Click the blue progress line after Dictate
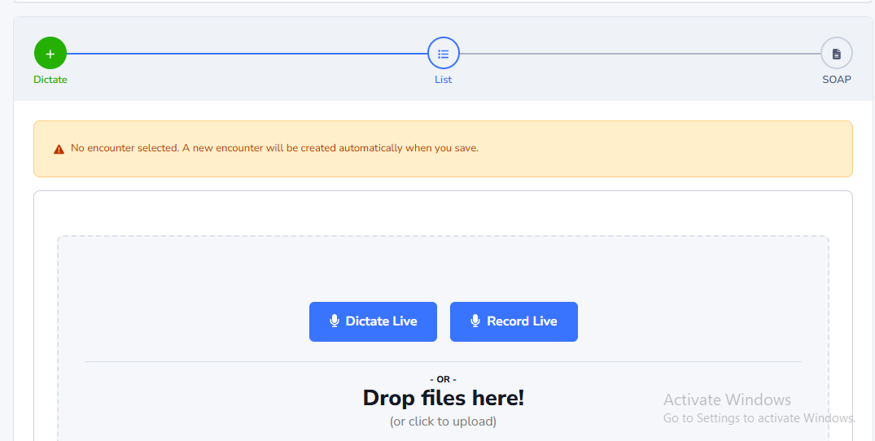875x441 pixels. click(244, 54)
